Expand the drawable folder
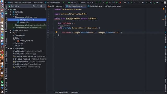Viewport: 167px width, 94px height. coord(13,36)
